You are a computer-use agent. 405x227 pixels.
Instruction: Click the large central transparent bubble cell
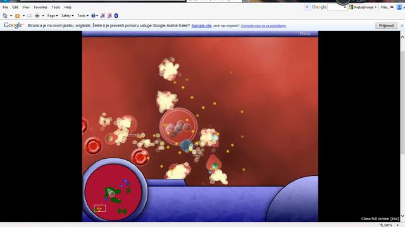click(x=178, y=126)
